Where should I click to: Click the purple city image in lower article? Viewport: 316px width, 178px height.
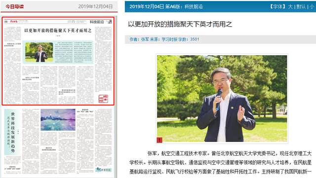58,120
